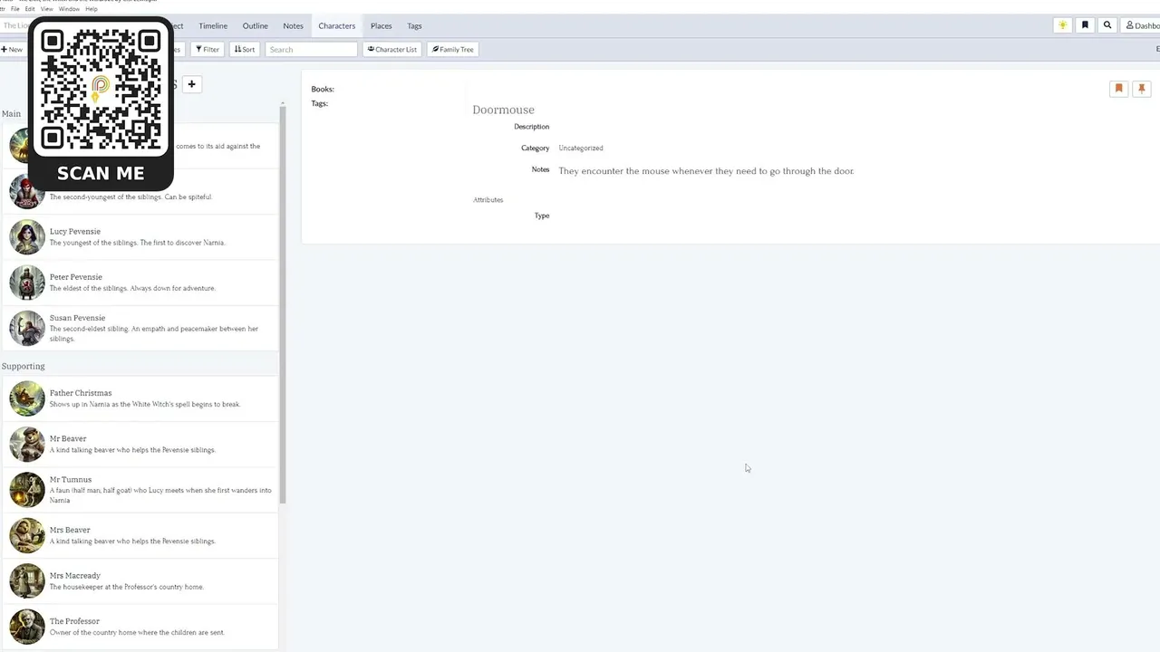
Task: Click the character list scrollbar
Action: pos(282,306)
